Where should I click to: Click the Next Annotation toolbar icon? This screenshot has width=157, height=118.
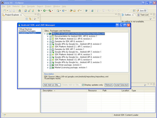point(98,11)
